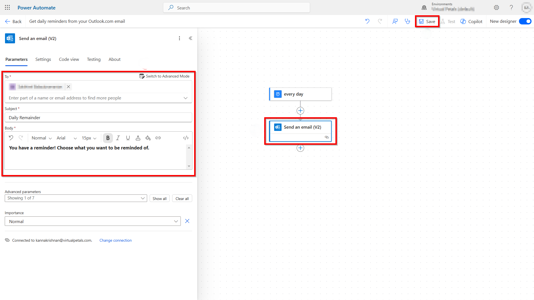
Task: Select the Send an email (V2) card
Action: [x=300, y=131]
